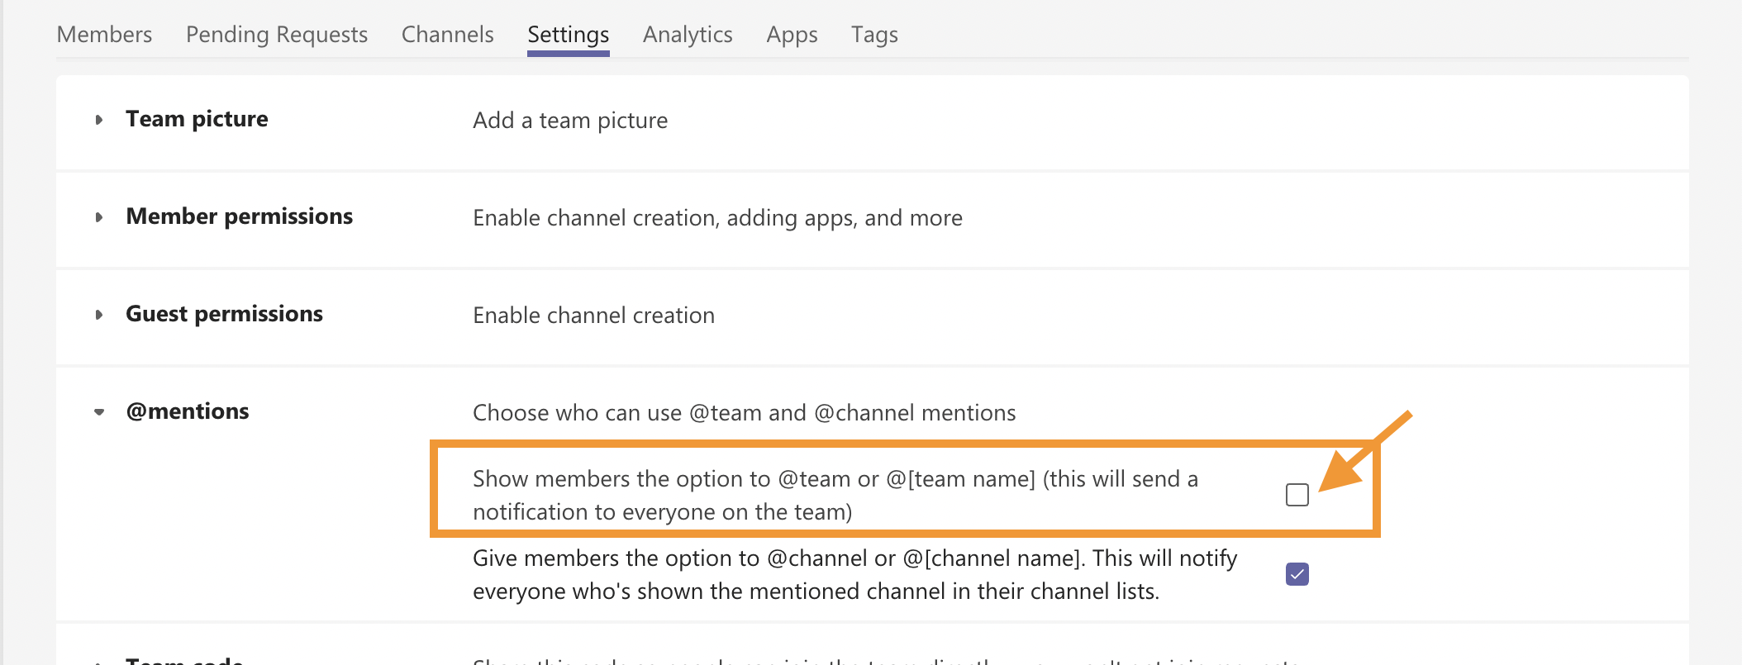This screenshot has width=1742, height=665.
Task: Enable the @team mention checkbox
Action: (1297, 495)
